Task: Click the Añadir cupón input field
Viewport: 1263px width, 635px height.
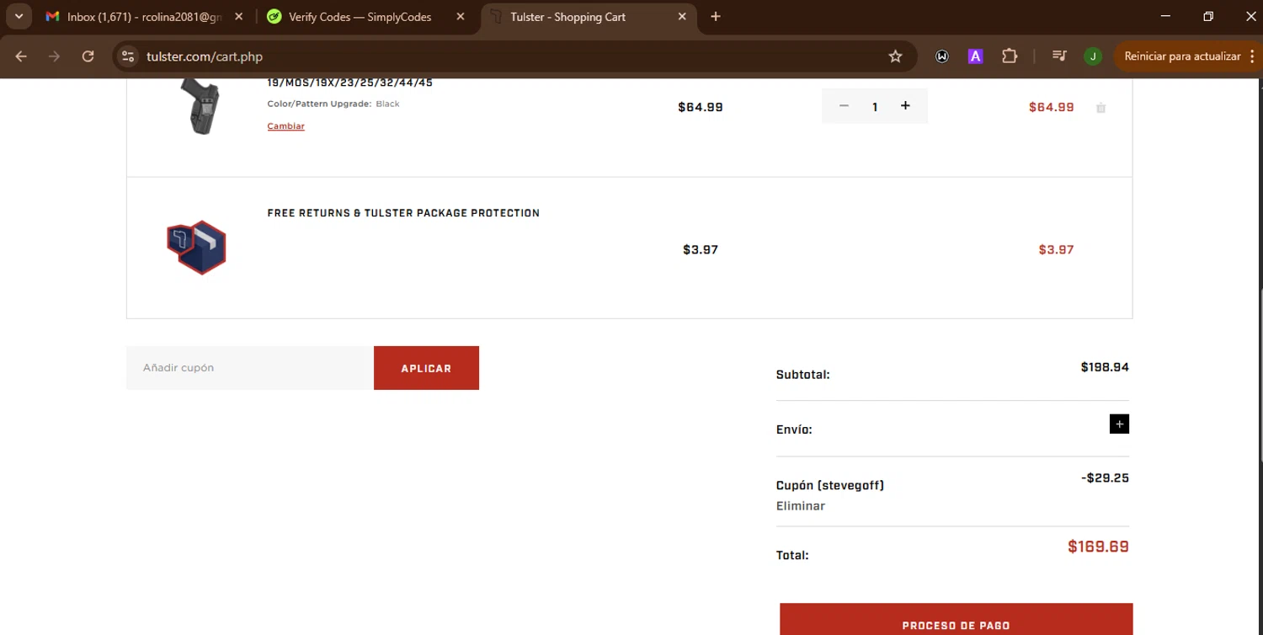Action: [250, 368]
